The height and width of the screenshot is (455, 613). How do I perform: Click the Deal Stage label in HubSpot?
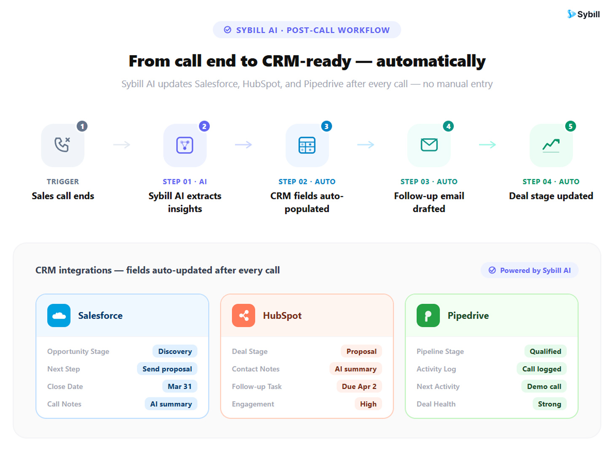249,351
